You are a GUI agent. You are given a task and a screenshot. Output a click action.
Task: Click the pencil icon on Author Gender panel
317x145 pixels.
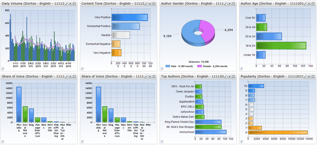click(x=225, y=3)
